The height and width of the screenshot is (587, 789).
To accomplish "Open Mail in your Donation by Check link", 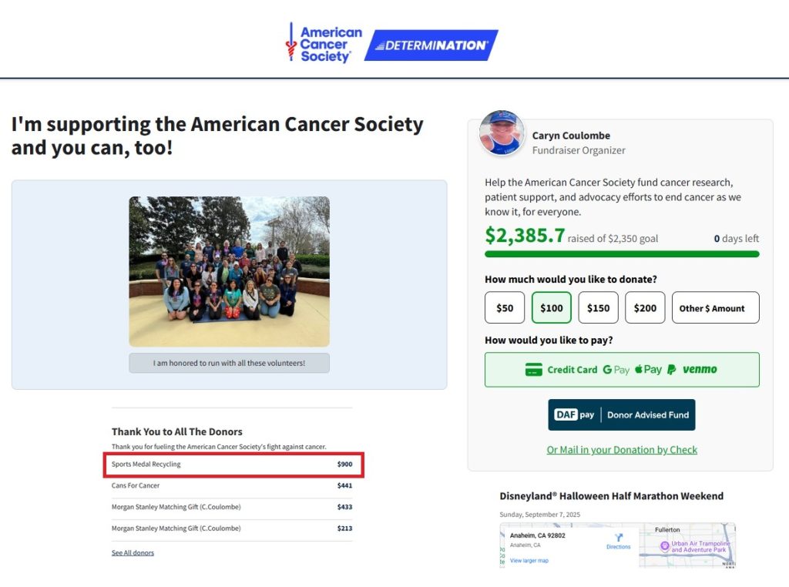I will [x=622, y=450].
